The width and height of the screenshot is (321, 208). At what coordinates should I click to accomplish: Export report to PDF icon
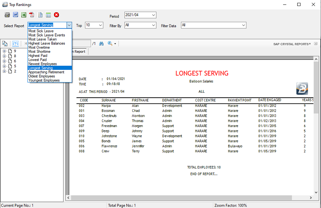tap(32, 15)
